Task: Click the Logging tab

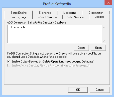Action: click(x=100, y=17)
